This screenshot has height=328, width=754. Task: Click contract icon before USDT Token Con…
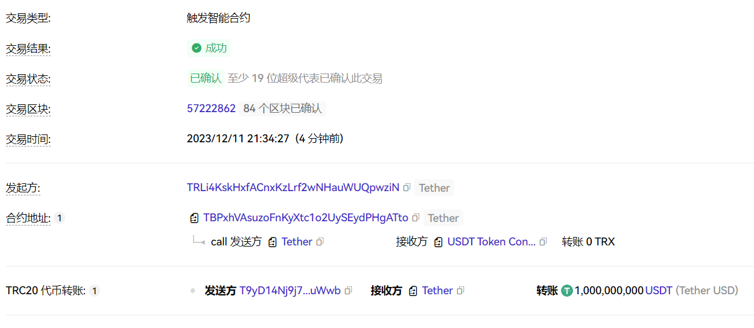pos(439,242)
